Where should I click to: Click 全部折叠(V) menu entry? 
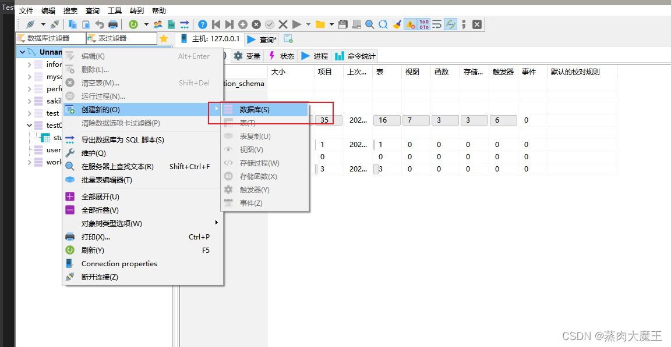pos(143,210)
